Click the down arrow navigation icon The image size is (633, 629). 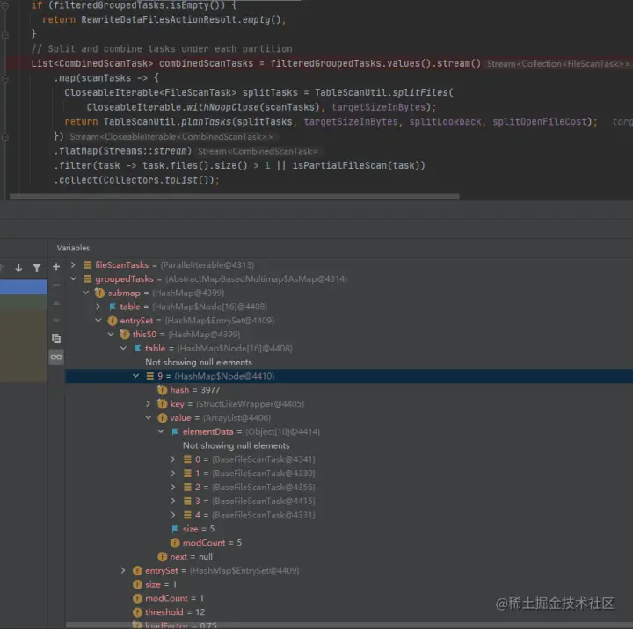point(18,267)
